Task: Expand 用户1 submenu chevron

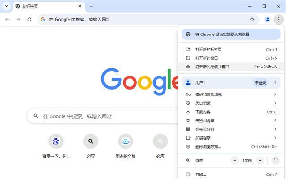Action: tap(275, 83)
